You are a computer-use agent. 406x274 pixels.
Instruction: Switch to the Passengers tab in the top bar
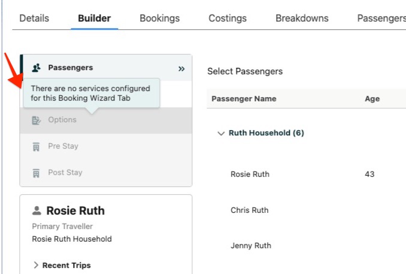[x=381, y=18]
